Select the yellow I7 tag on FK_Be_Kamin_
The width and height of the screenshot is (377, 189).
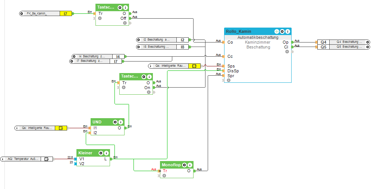tap(66, 14)
